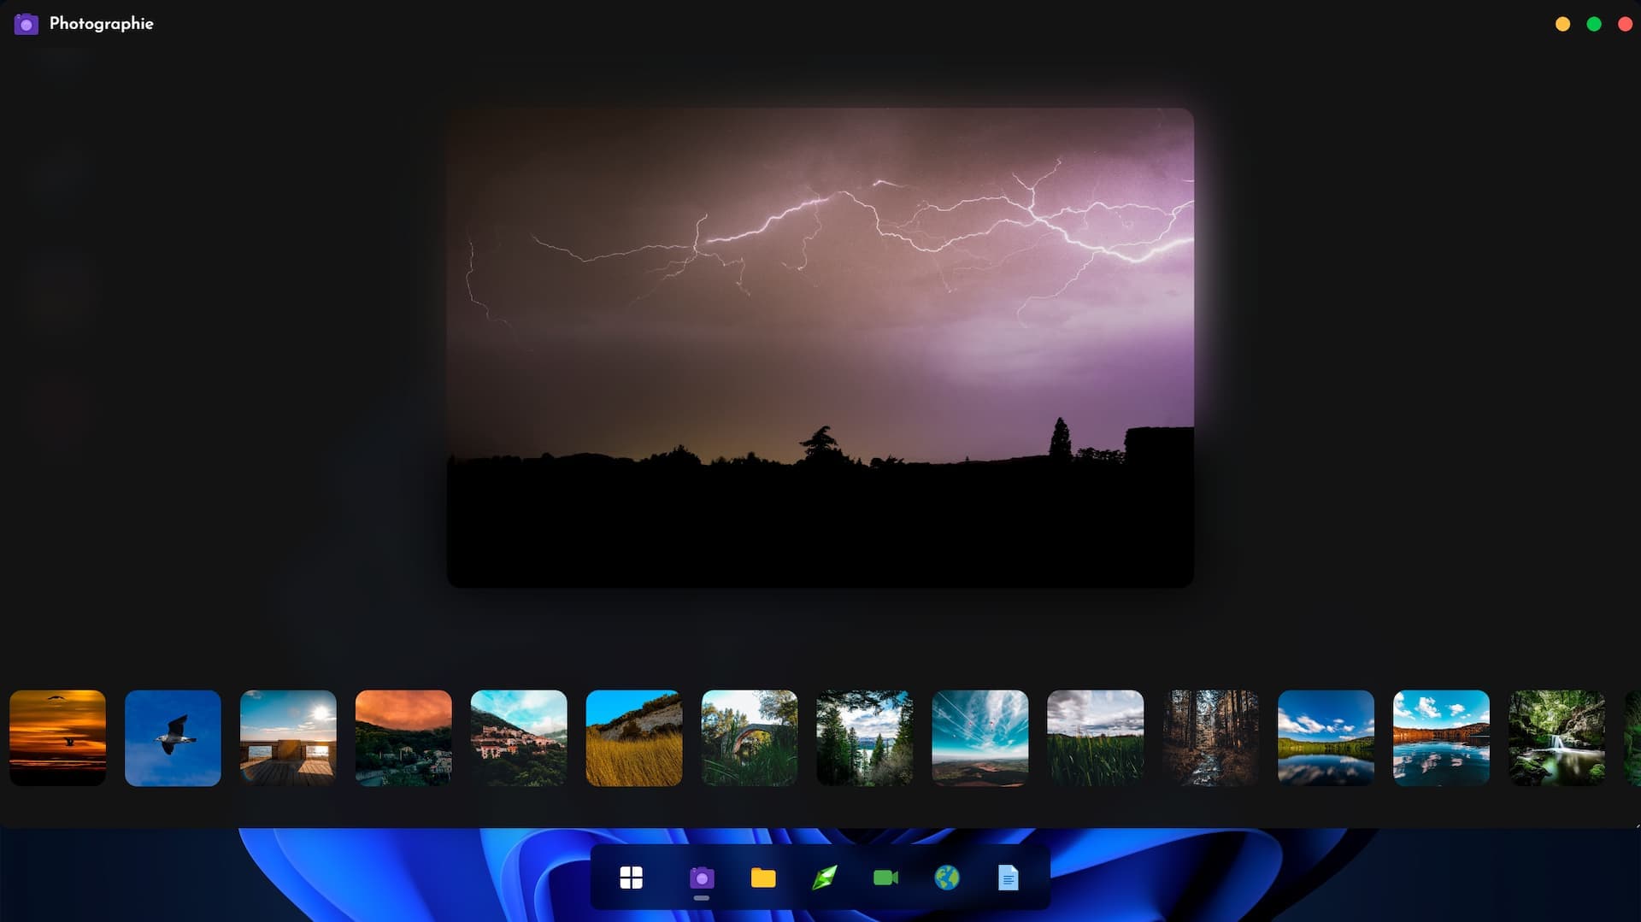Select the autumn forest path thumbnail
Screen dimensions: 1641x922
(x=1211, y=738)
